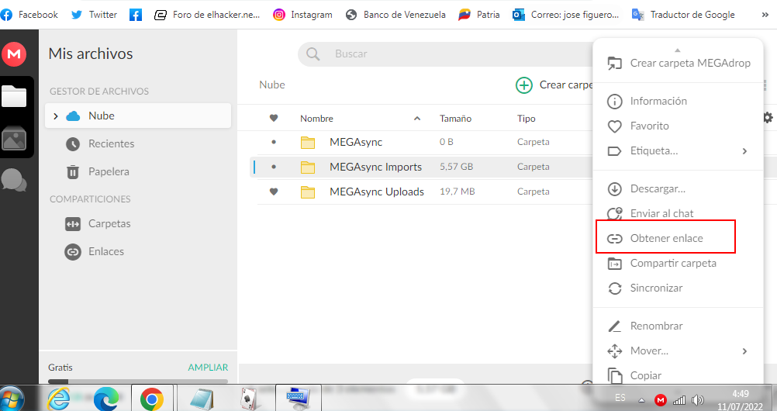The width and height of the screenshot is (777, 411).
Task: Open the Windows Start button
Action: pyautogui.click(x=12, y=398)
